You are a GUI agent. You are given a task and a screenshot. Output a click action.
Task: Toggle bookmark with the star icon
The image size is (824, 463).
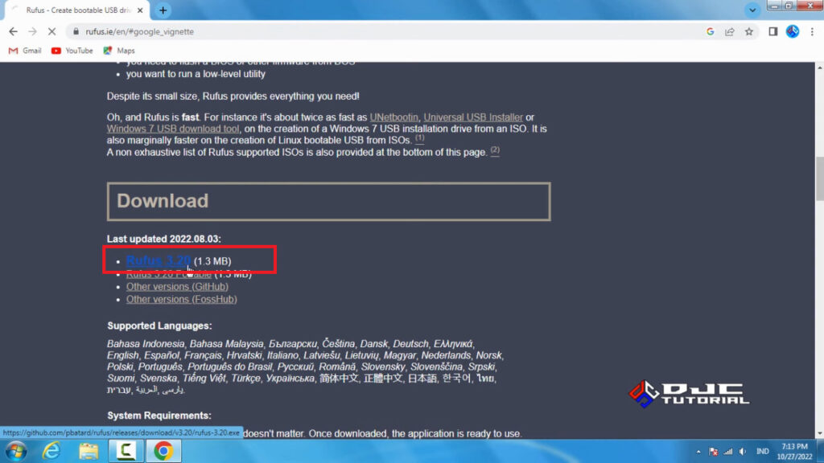pos(748,31)
